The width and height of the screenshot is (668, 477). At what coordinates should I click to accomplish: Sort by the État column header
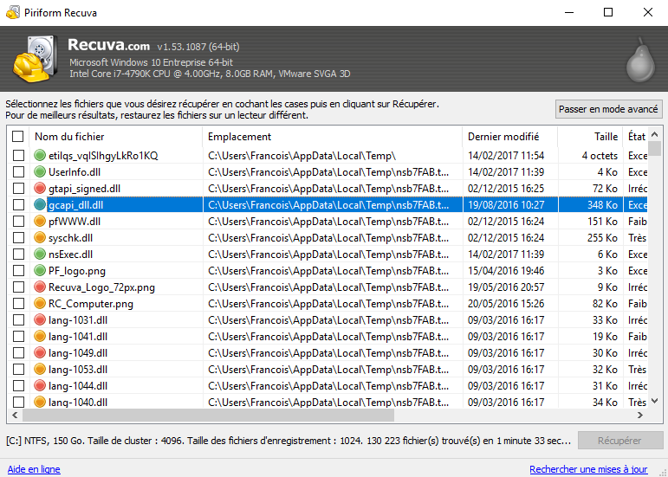[636, 137]
